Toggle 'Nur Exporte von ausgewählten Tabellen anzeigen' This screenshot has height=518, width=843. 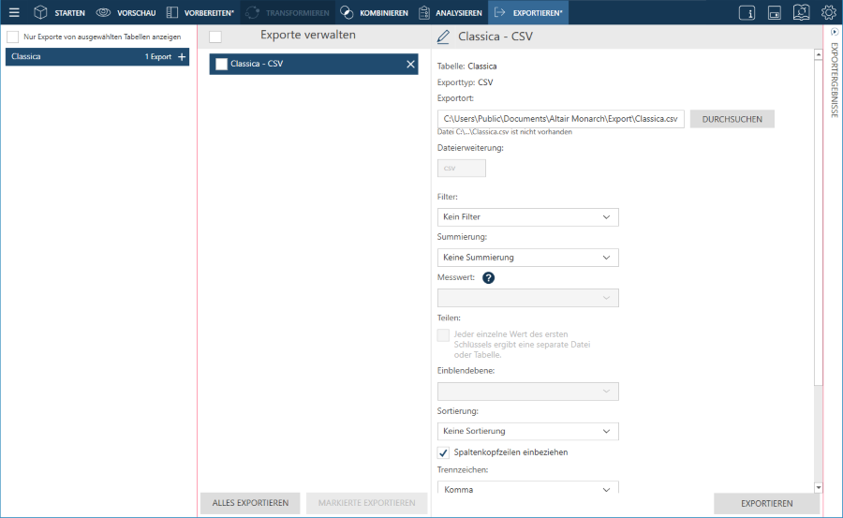[x=13, y=37]
